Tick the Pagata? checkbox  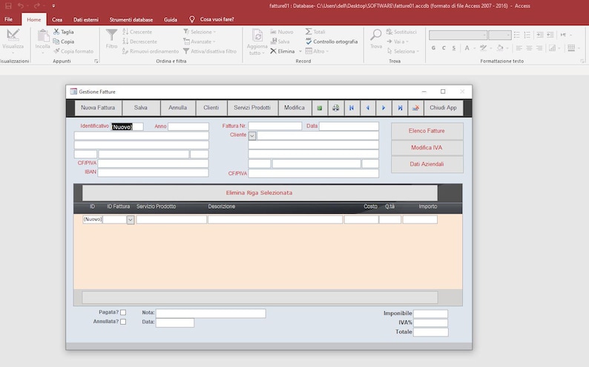(123, 313)
